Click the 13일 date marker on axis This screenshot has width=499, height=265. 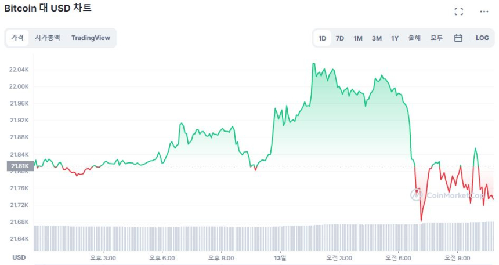point(280,257)
